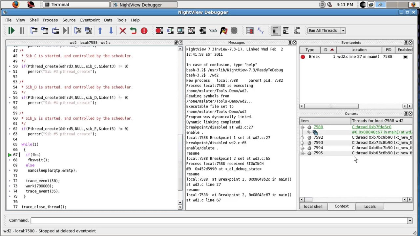The image size is (420, 236).
Task: Switch to the Locals tab
Action: coord(370,206)
